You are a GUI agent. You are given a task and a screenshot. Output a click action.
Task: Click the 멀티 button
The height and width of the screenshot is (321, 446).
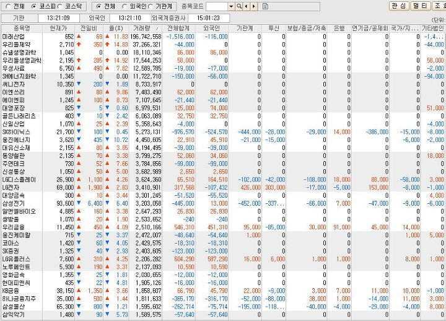pos(420,6)
